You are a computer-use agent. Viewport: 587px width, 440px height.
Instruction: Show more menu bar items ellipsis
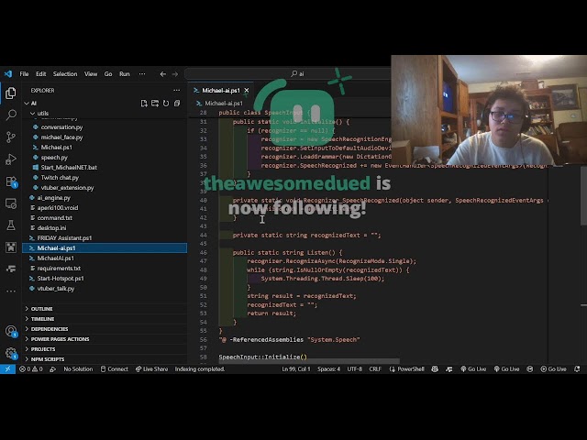(142, 74)
